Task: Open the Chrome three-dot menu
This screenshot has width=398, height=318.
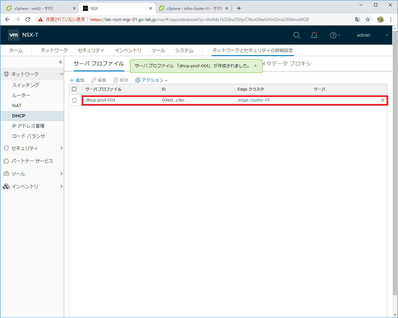Action: 391,19
